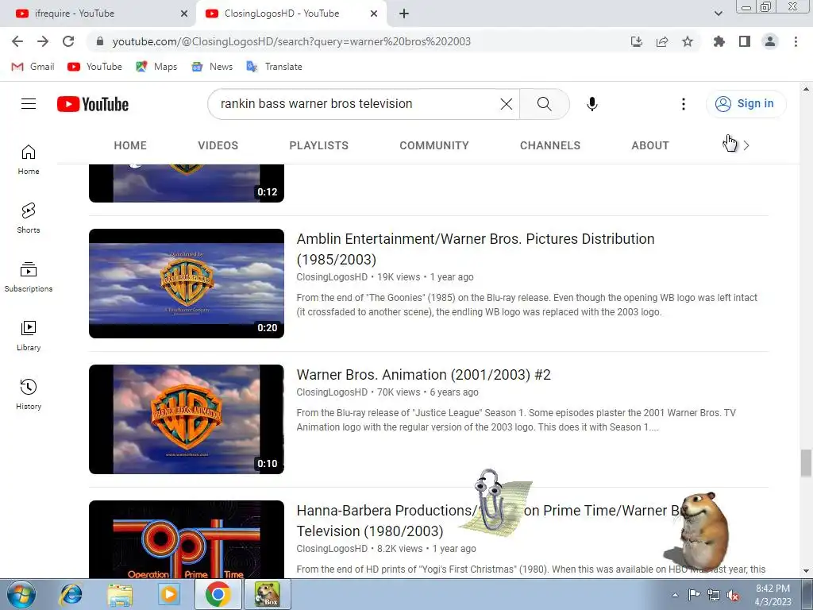
Task: Open Home in the left sidebar
Action: [29, 160]
